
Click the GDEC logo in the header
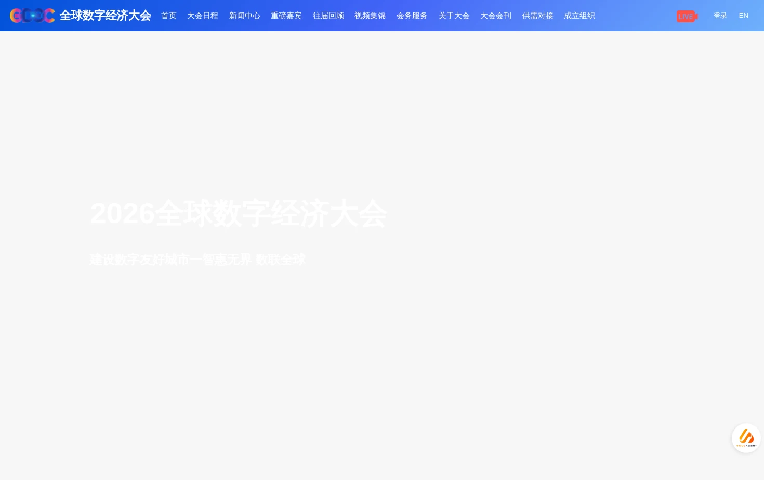coord(32,16)
